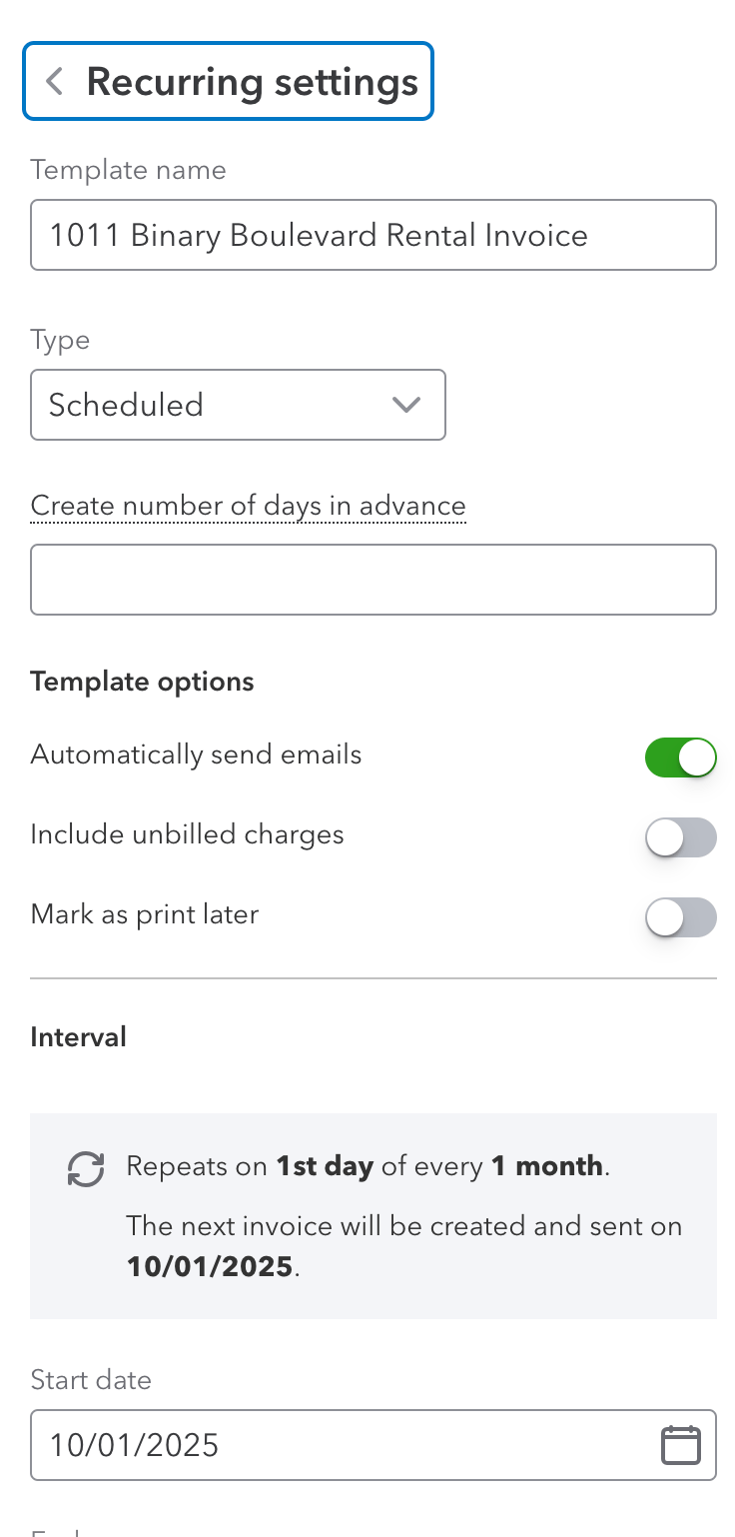This screenshot has height=1537, width=735.
Task: Click the Mark as print later label
Action: (x=145, y=914)
